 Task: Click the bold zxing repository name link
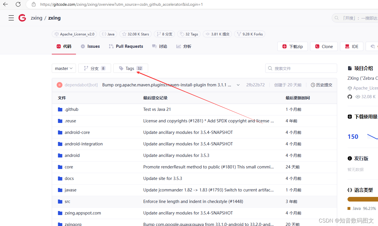click(54, 18)
